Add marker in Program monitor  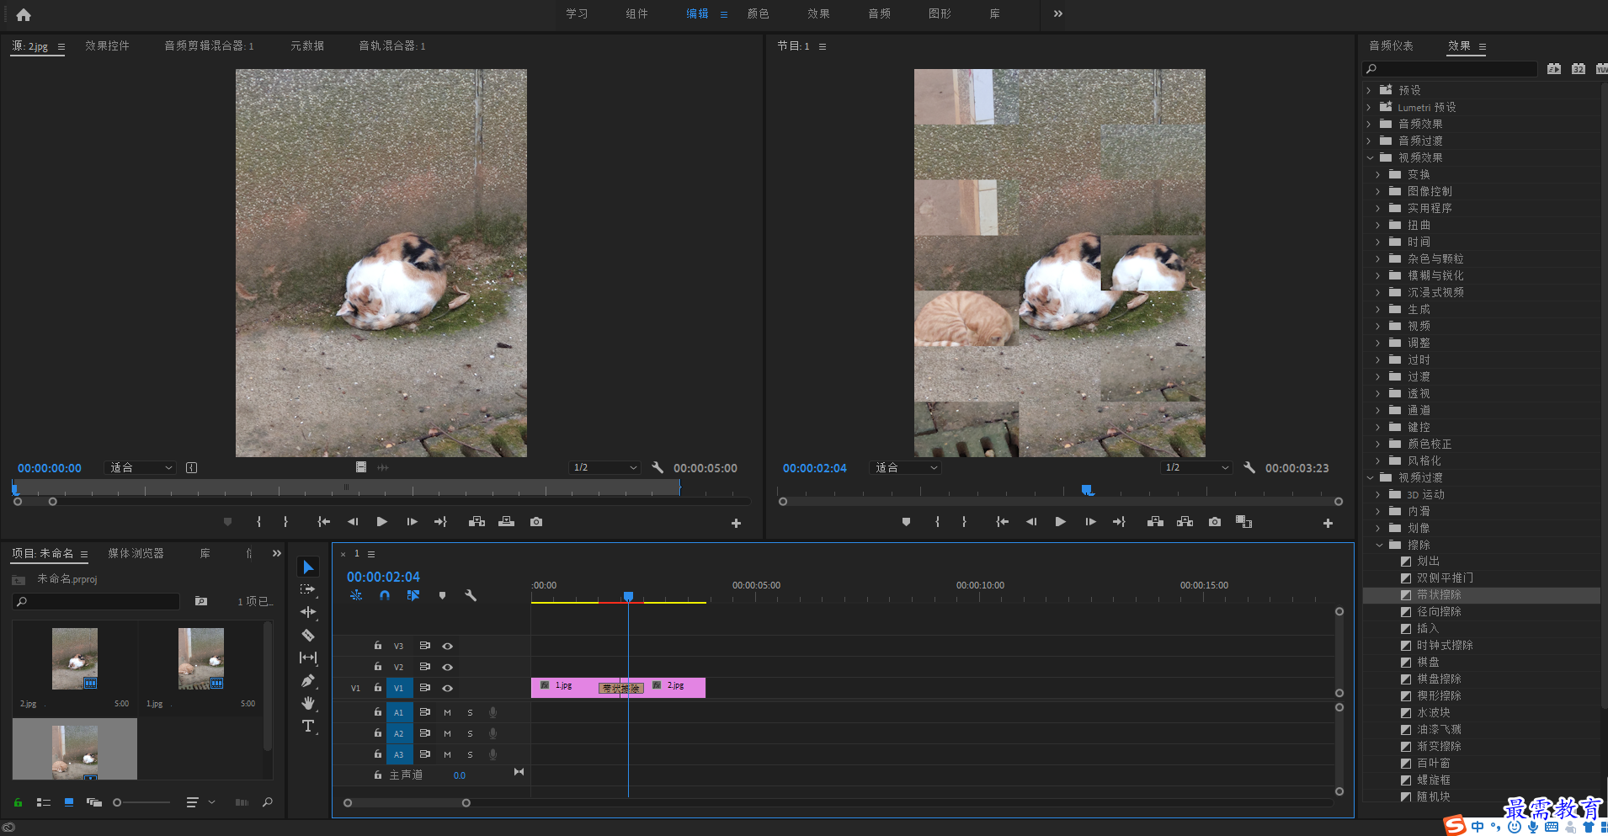point(906,522)
